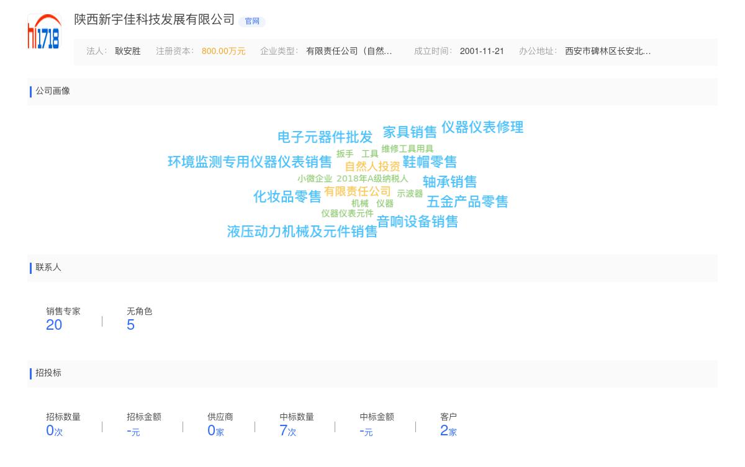Image resolution: width=745 pixels, height=467 pixels.
Task: Click 招标数量 value 0次
Action: pos(54,430)
